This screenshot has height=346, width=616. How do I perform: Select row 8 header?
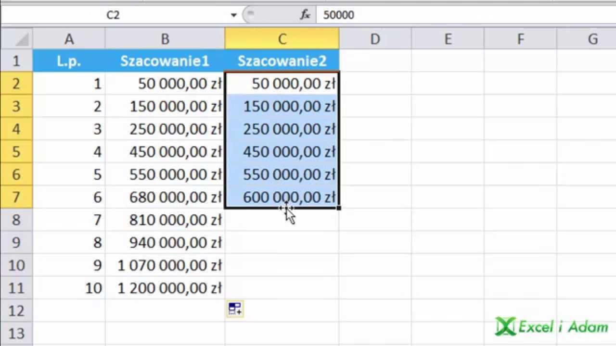click(16, 220)
